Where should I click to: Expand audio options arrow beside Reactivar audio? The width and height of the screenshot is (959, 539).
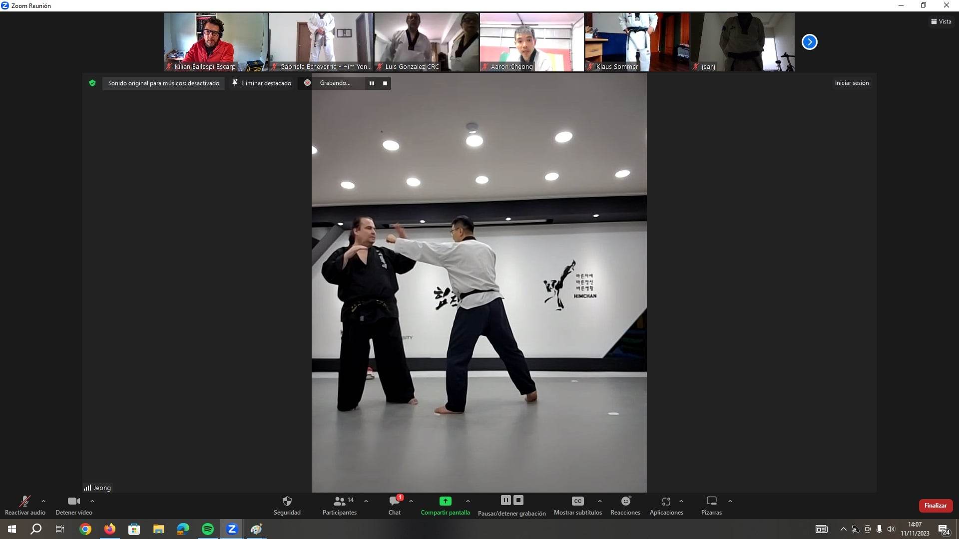(x=43, y=501)
